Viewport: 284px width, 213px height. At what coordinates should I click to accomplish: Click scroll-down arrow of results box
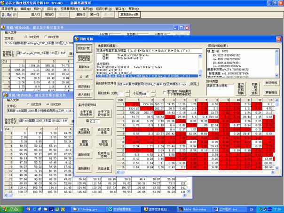tap(277, 75)
